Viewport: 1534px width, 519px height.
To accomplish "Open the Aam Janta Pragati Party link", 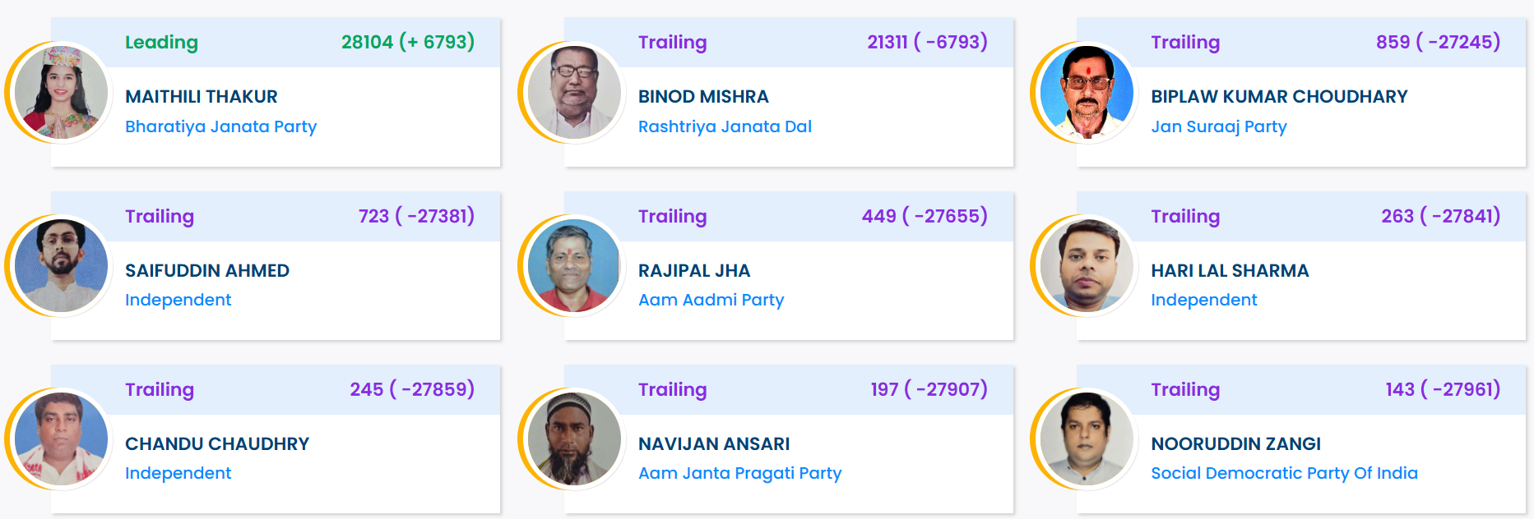I will tap(740, 473).
